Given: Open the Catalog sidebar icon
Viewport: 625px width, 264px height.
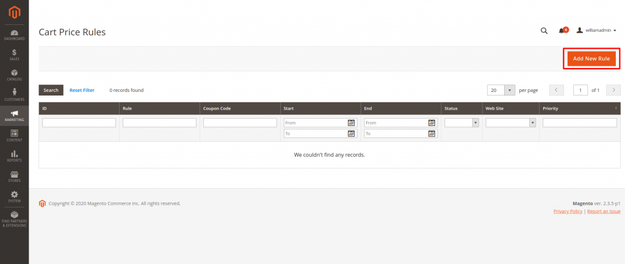Looking at the screenshot, I should point(14,75).
